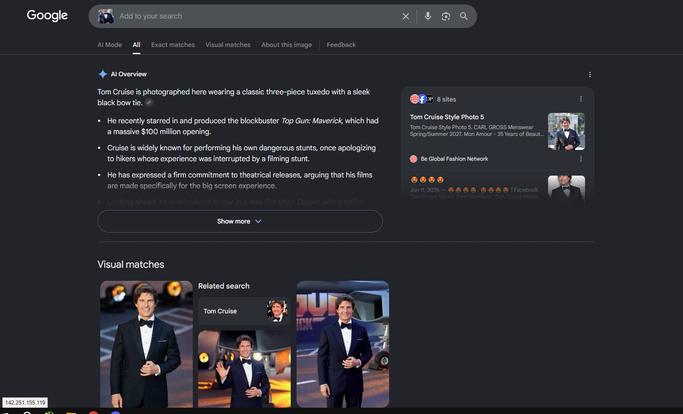Click Be Global Fashion Network globe icon
The width and height of the screenshot is (683, 414).
414,159
